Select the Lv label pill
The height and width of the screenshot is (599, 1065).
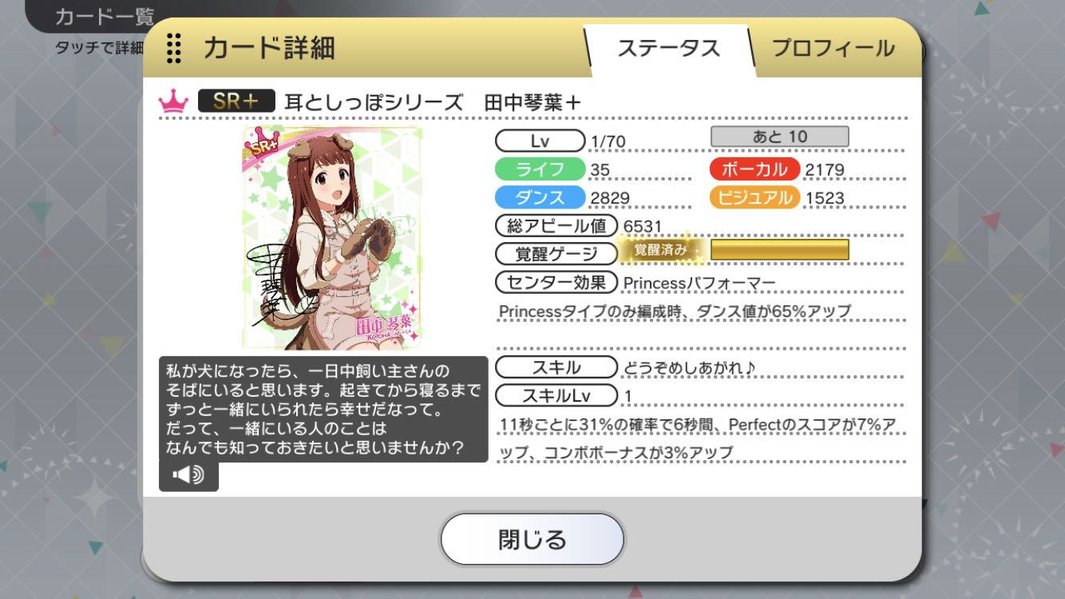[x=540, y=141]
